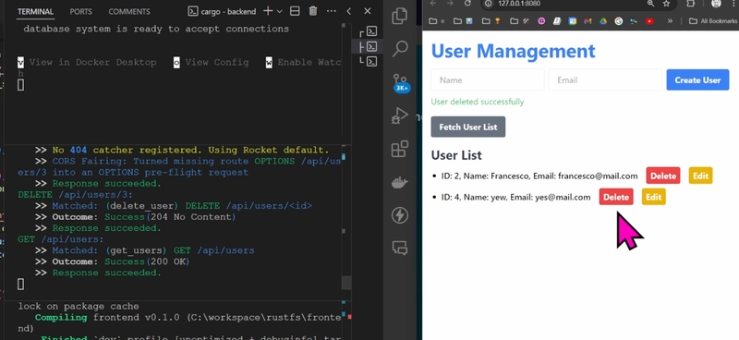
Task: Kill the terminal with the trash icon
Action: 313,11
